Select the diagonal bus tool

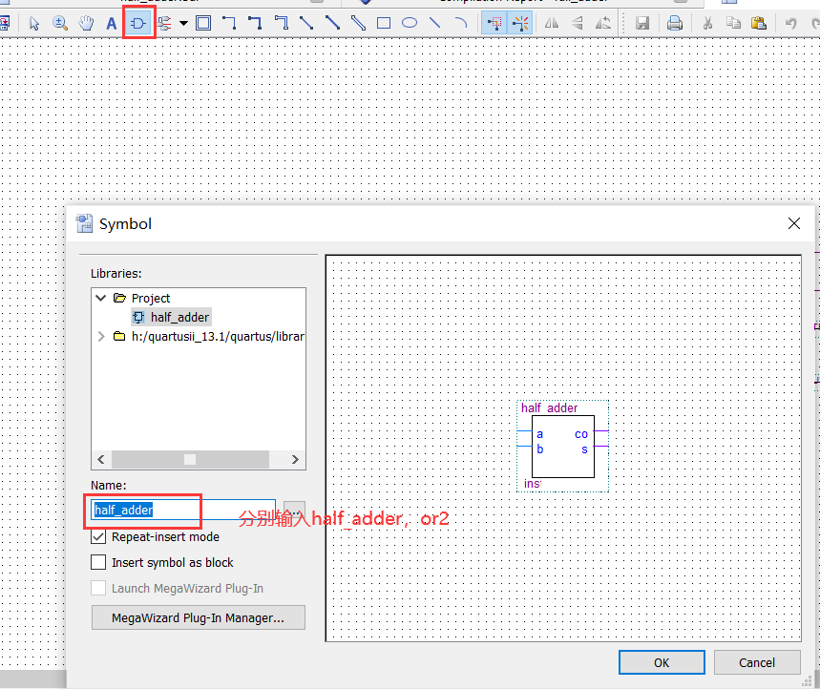pos(332,24)
